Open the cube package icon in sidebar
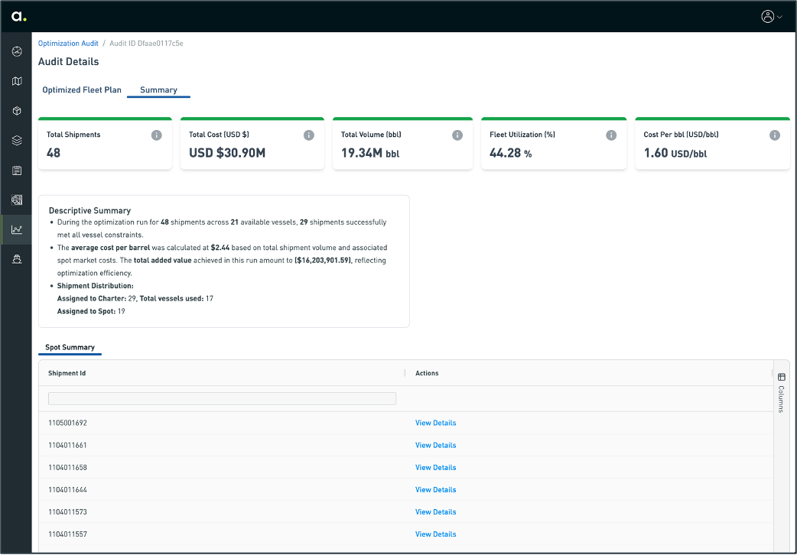Screen dimensions: 797x555 coord(17,111)
